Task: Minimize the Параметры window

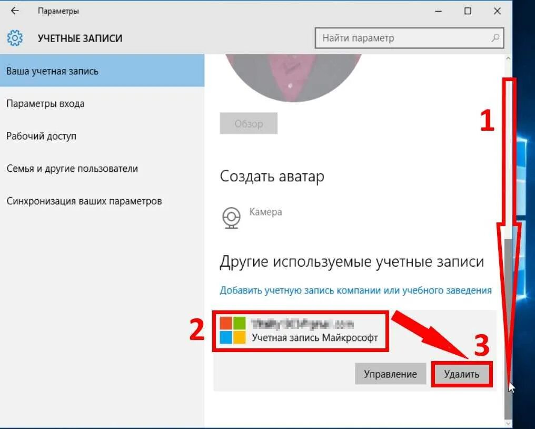Action: pos(439,11)
